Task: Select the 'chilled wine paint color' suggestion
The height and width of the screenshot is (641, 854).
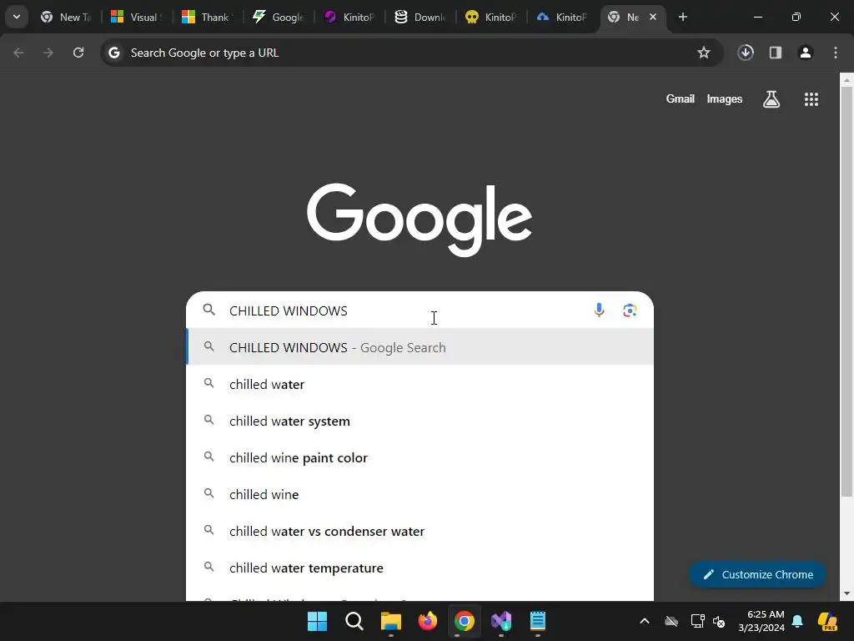Action: click(420, 458)
